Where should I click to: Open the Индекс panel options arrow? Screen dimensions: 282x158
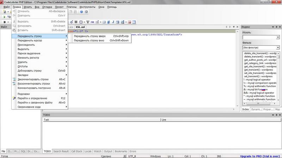(273, 27)
